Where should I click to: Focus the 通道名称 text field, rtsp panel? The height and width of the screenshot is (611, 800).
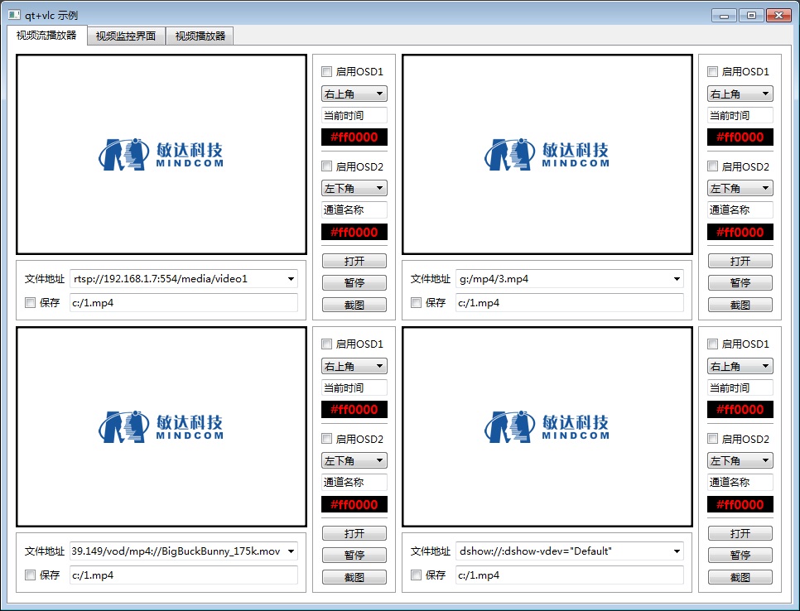pyautogui.click(x=354, y=209)
